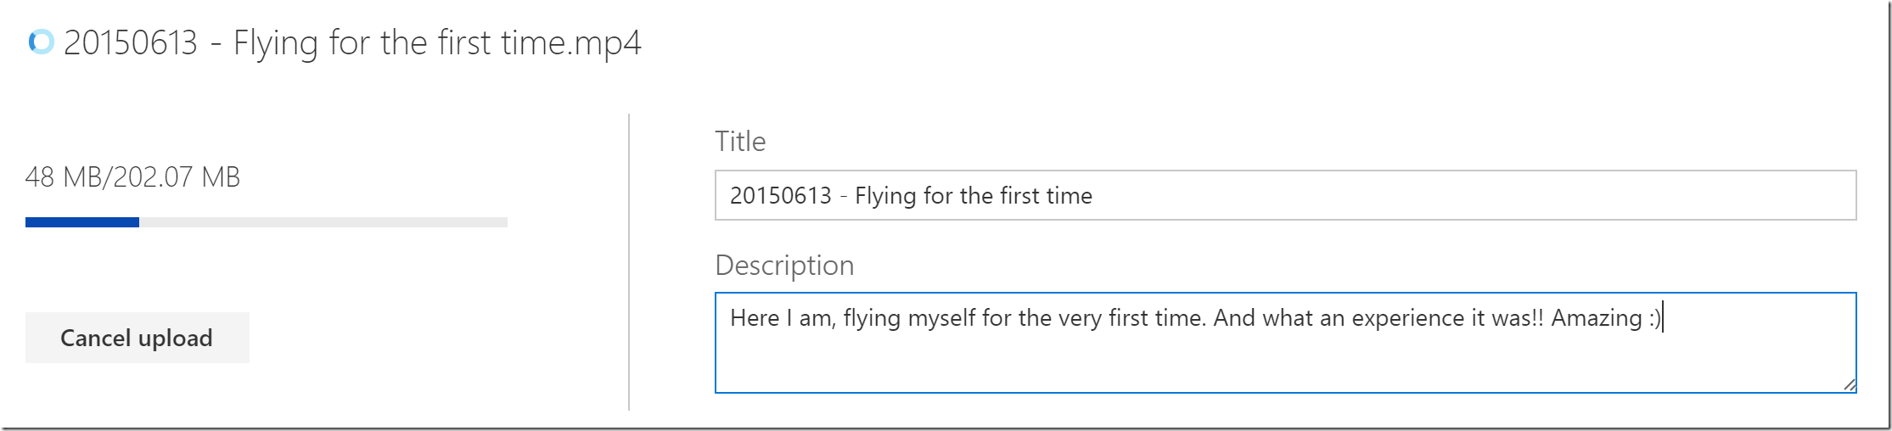Click the smiley ':)' at description end
Image resolution: width=1892 pixels, height=431 pixels.
coord(1653,318)
